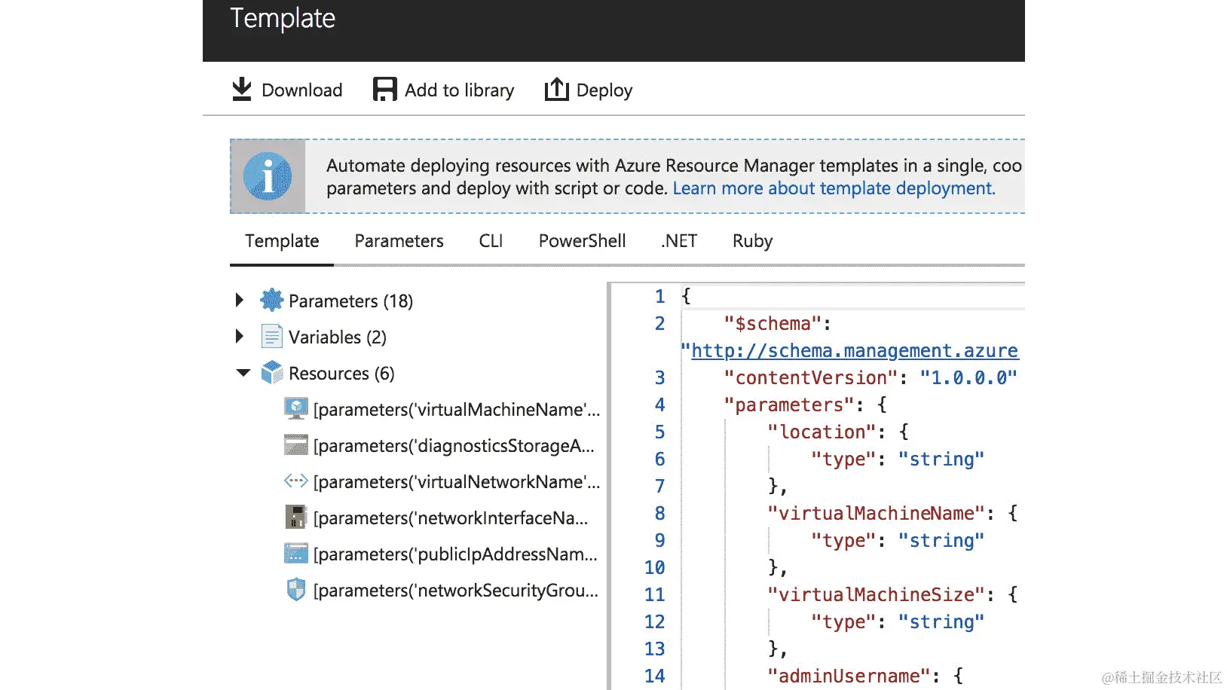The height and width of the screenshot is (690, 1227).
Task: Click the Variables document icon in tree
Action: pos(271,337)
